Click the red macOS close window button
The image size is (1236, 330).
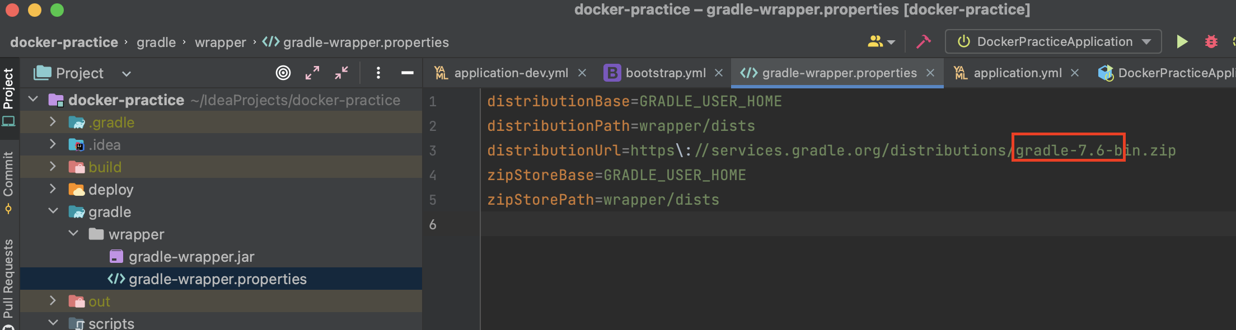tap(12, 10)
